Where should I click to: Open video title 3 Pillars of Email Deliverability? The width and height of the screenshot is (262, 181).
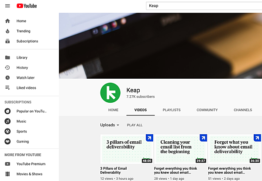coord(114,171)
